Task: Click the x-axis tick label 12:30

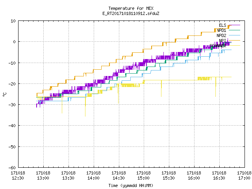Action: coord(18,178)
